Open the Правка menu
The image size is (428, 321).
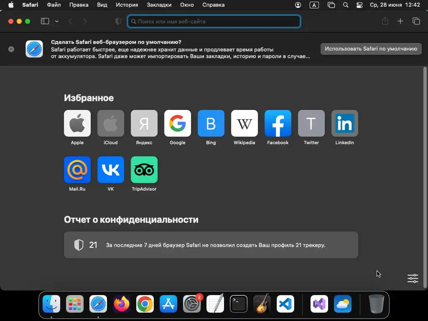pos(79,5)
